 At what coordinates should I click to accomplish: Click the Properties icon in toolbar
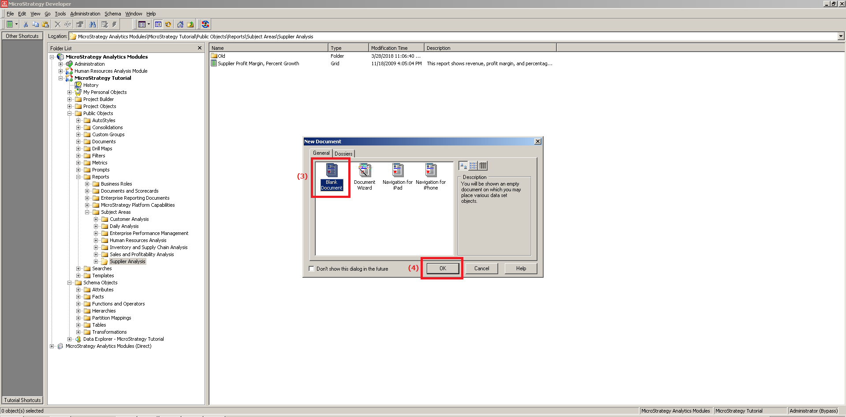(80, 24)
